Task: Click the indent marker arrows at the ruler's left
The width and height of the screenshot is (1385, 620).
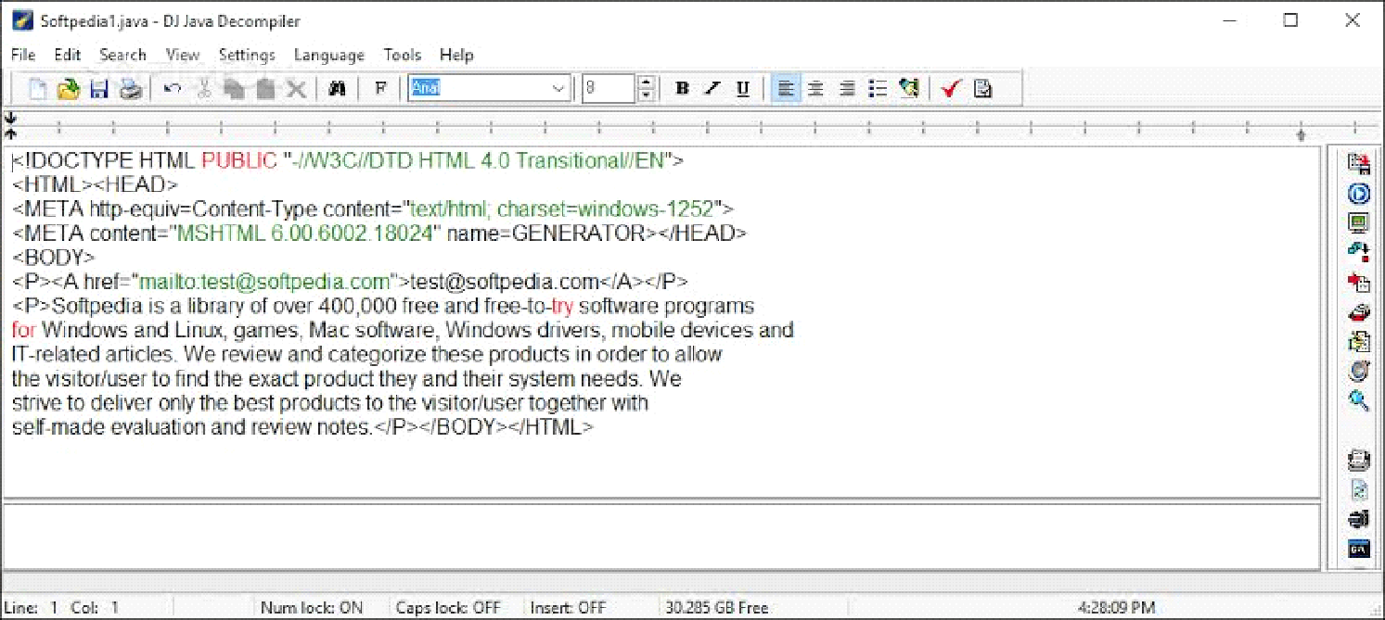Action: 10,125
